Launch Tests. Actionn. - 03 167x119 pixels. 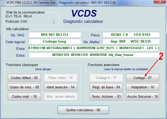[106, 96]
